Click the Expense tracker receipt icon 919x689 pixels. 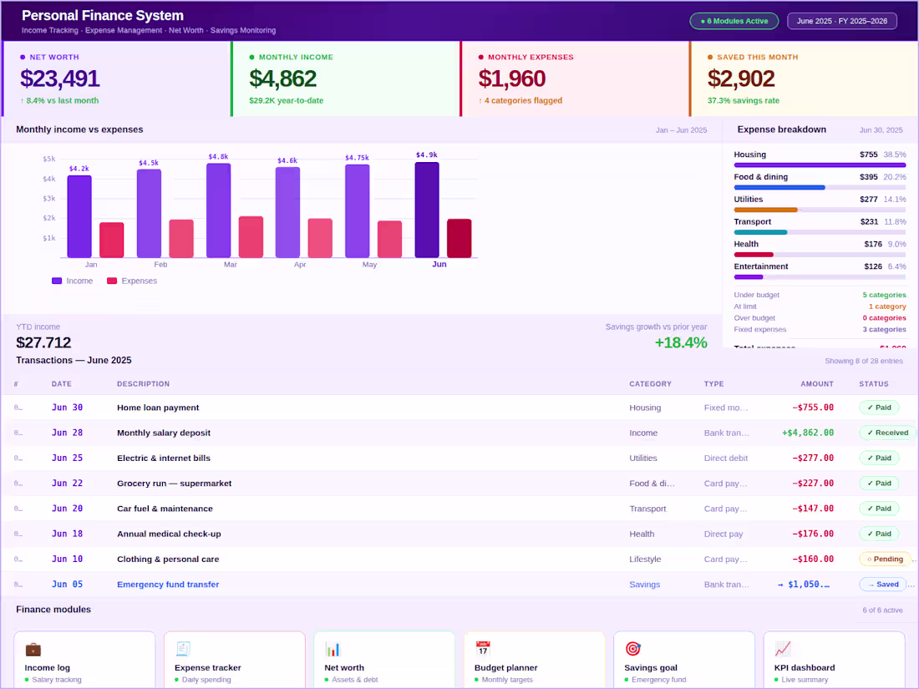pyautogui.click(x=183, y=649)
